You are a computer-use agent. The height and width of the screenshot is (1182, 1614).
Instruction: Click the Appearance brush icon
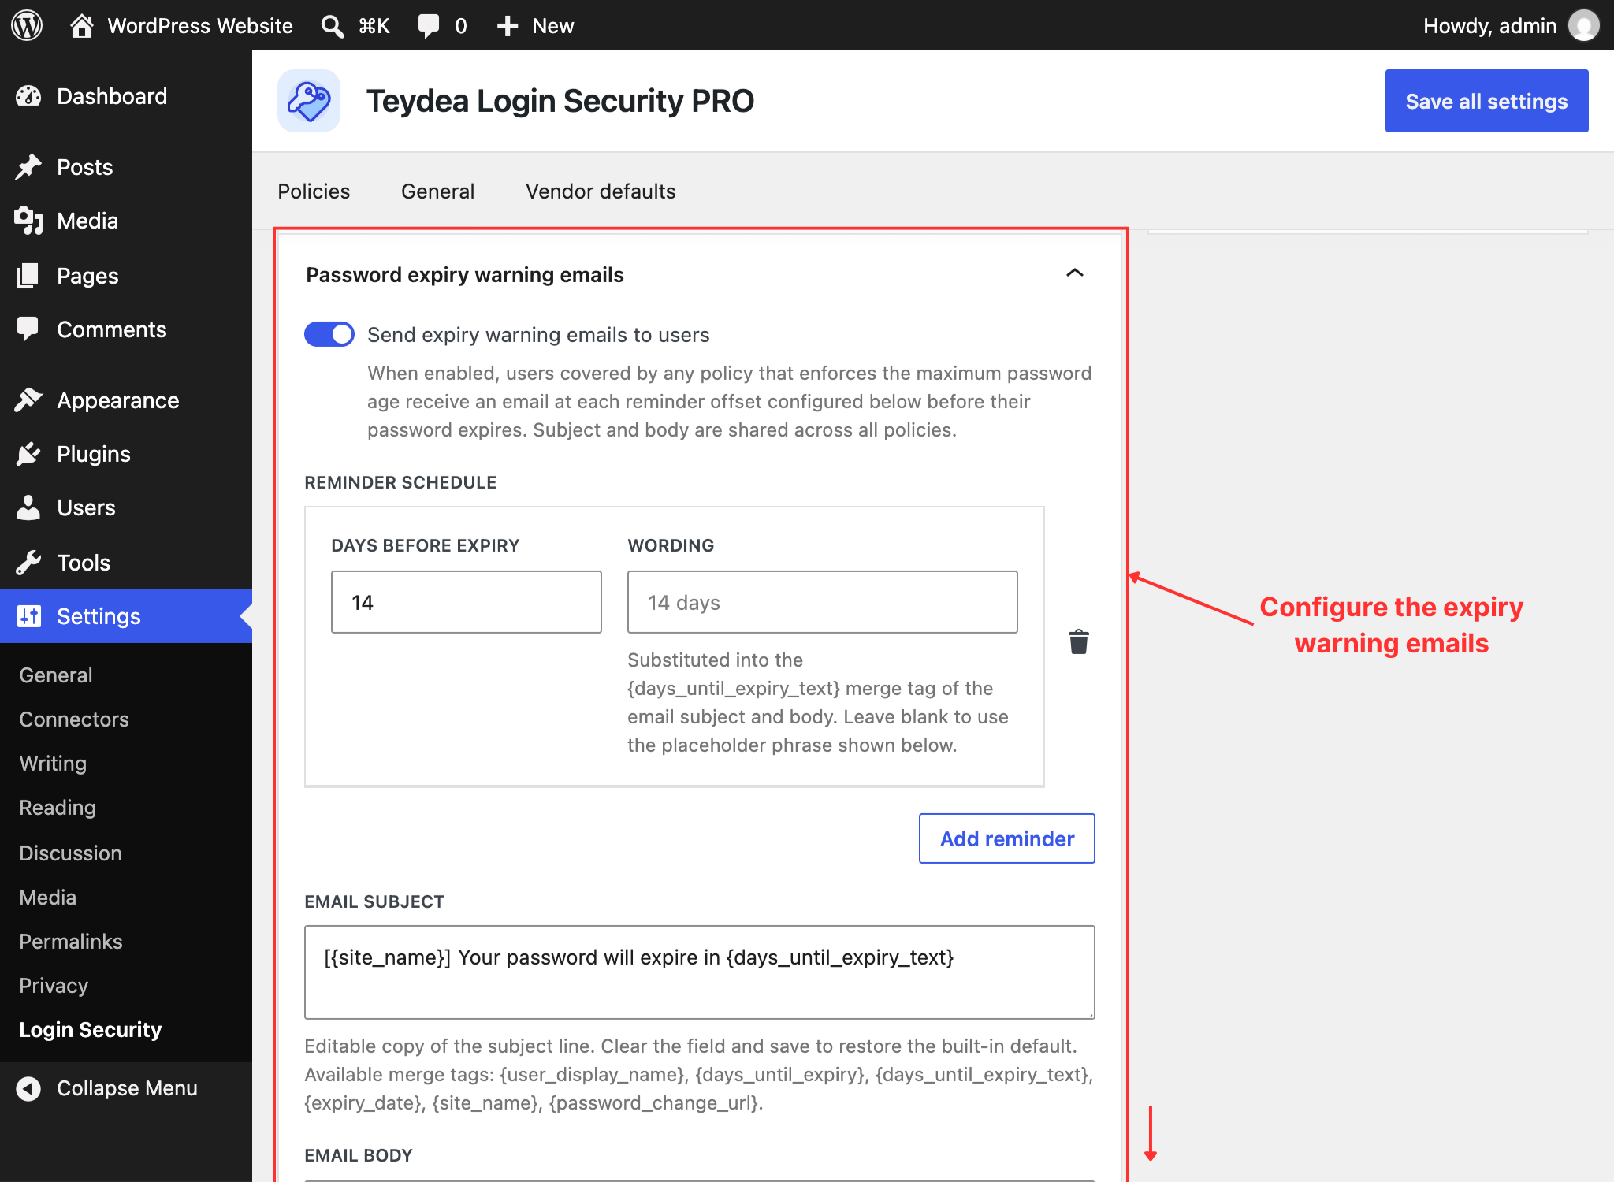(x=28, y=400)
